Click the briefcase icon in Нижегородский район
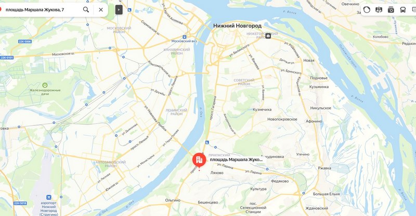The height and width of the screenshot is (216, 416). tap(268, 36)
